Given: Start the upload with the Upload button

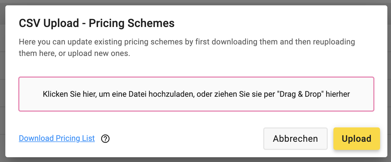Looking at the screenshot, I should click(356, 139).
